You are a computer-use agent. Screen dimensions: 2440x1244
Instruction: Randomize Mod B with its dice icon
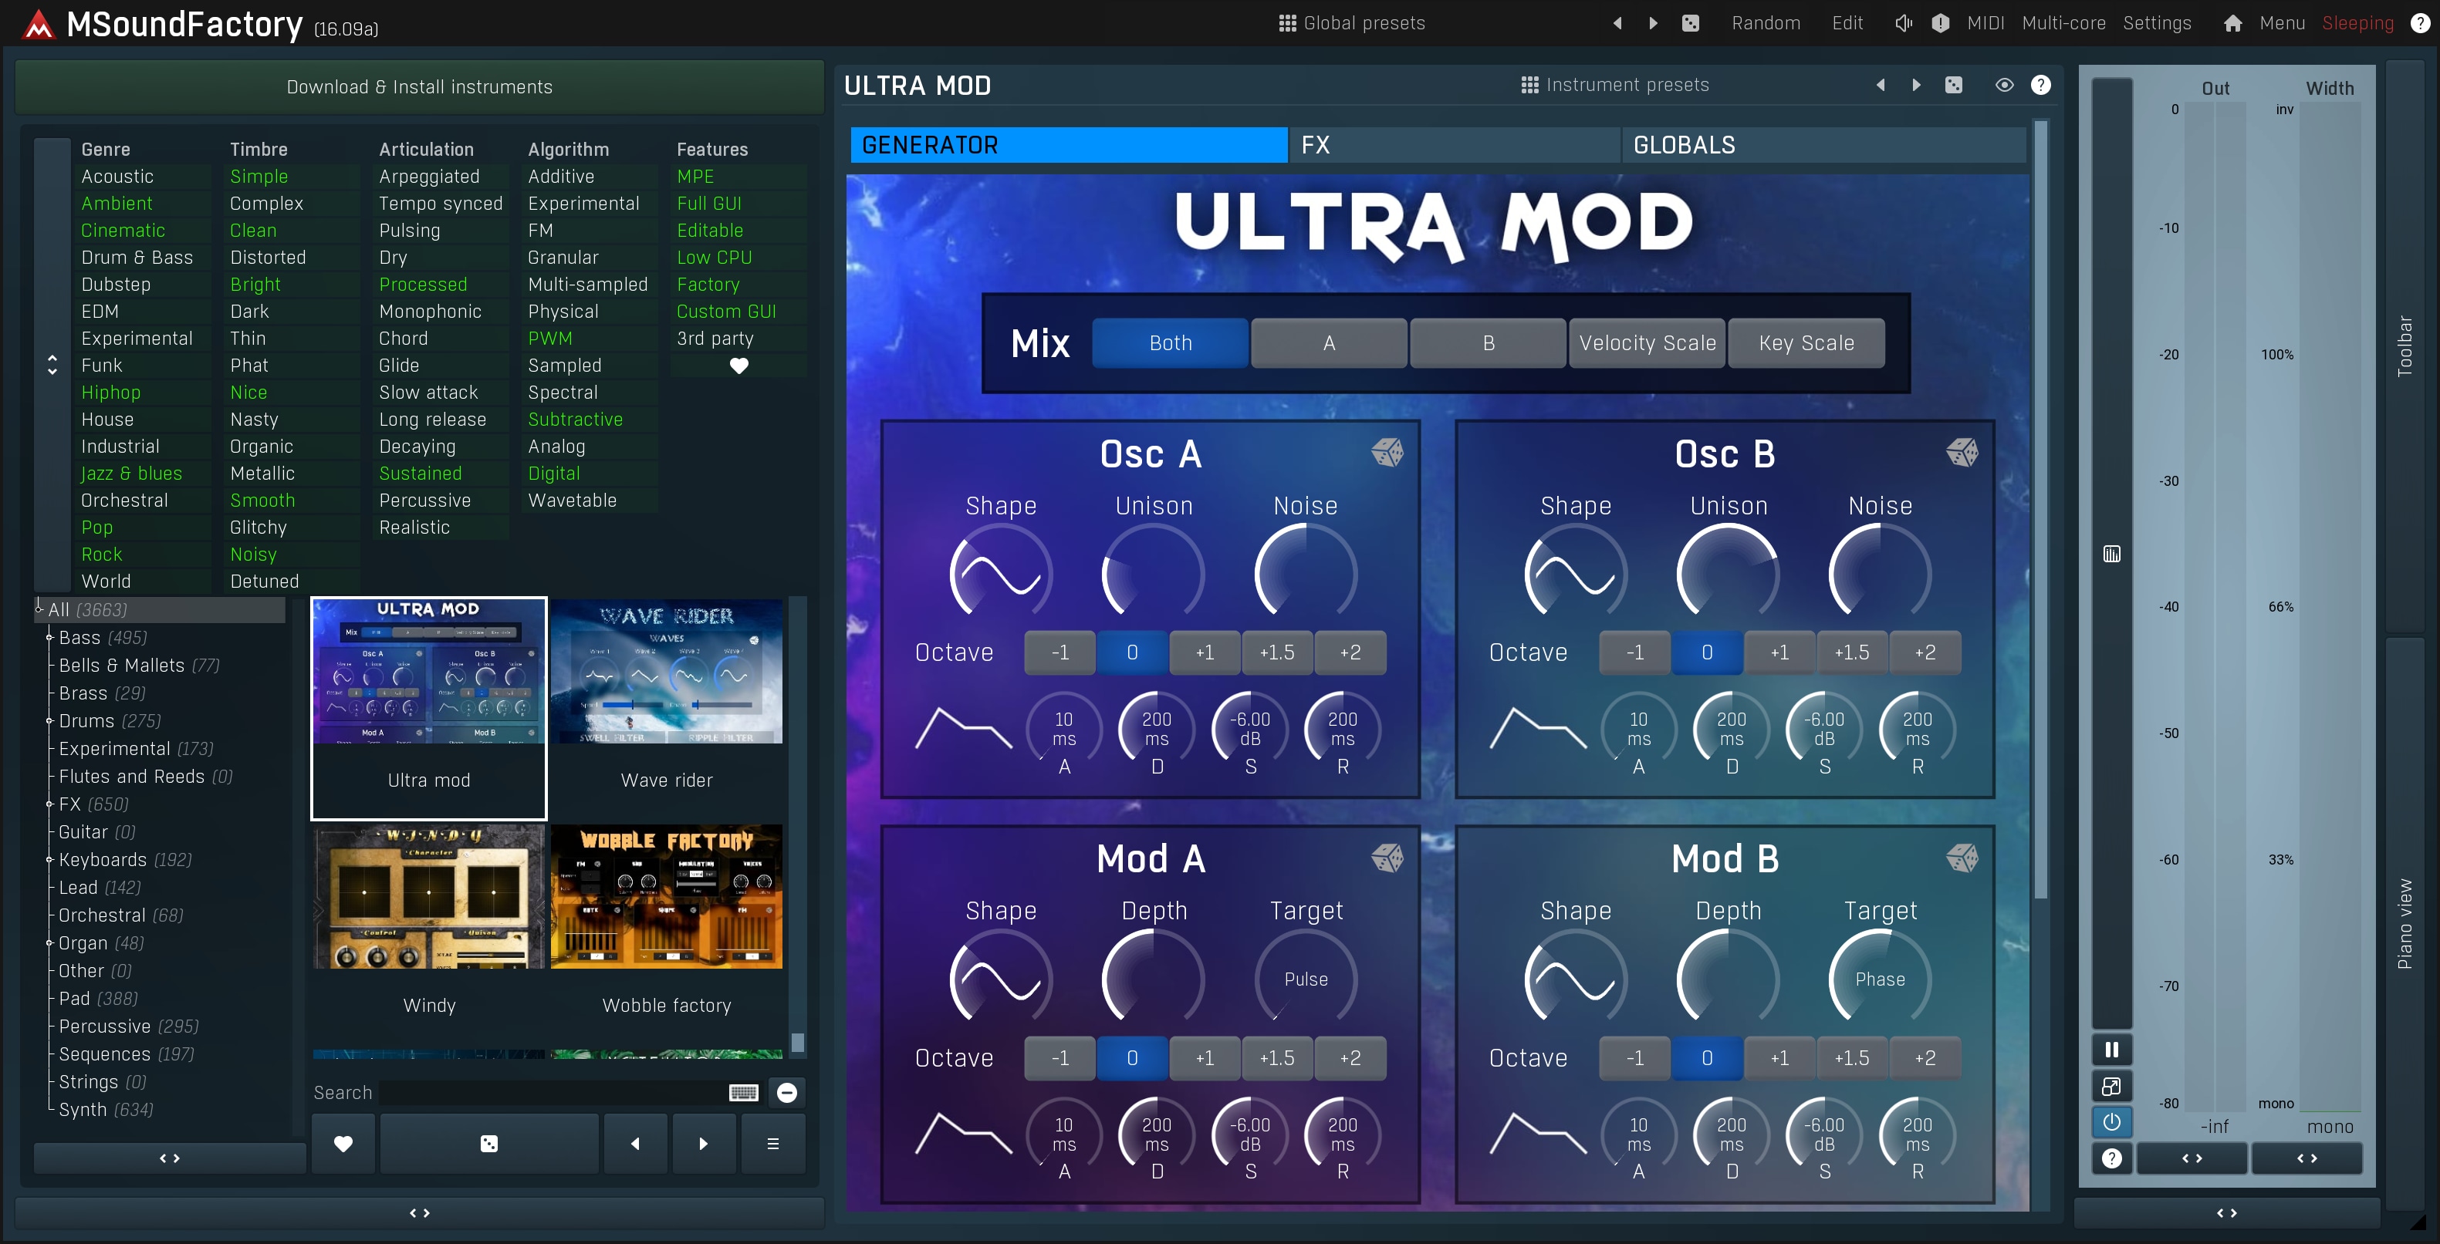coord(1962,858)
